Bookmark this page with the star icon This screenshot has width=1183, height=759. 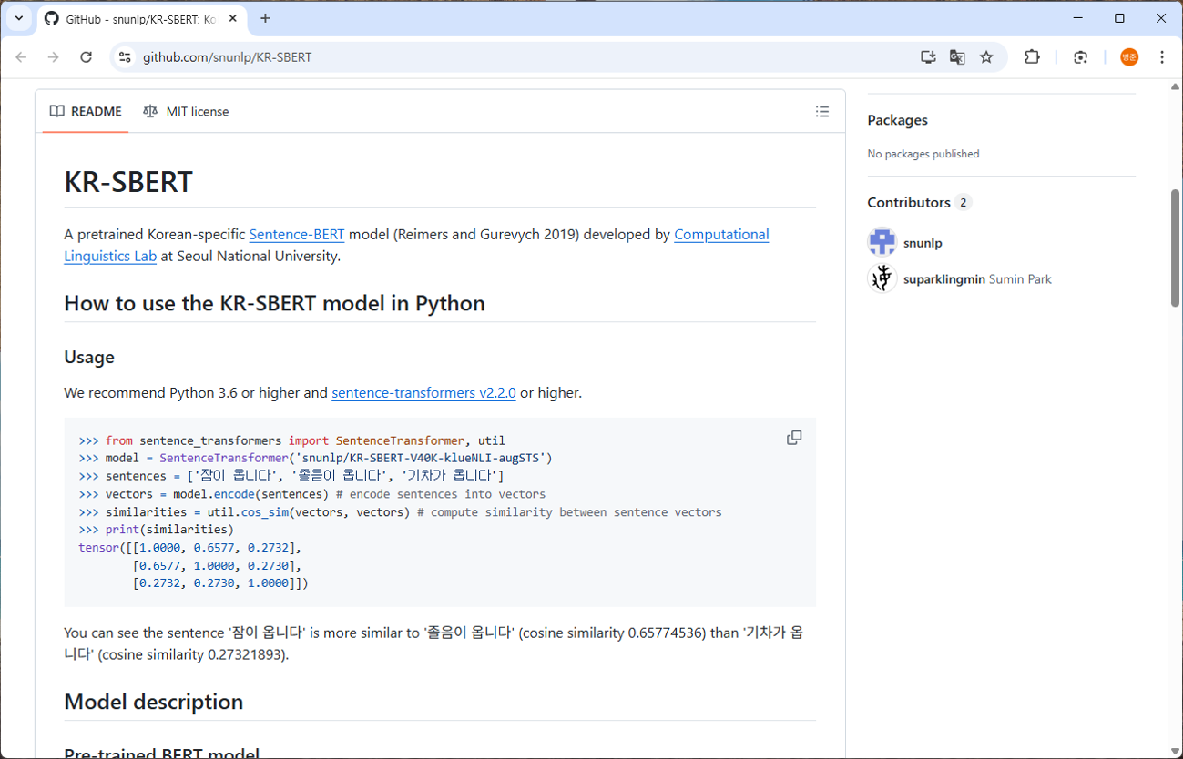(x=986, y=57)
